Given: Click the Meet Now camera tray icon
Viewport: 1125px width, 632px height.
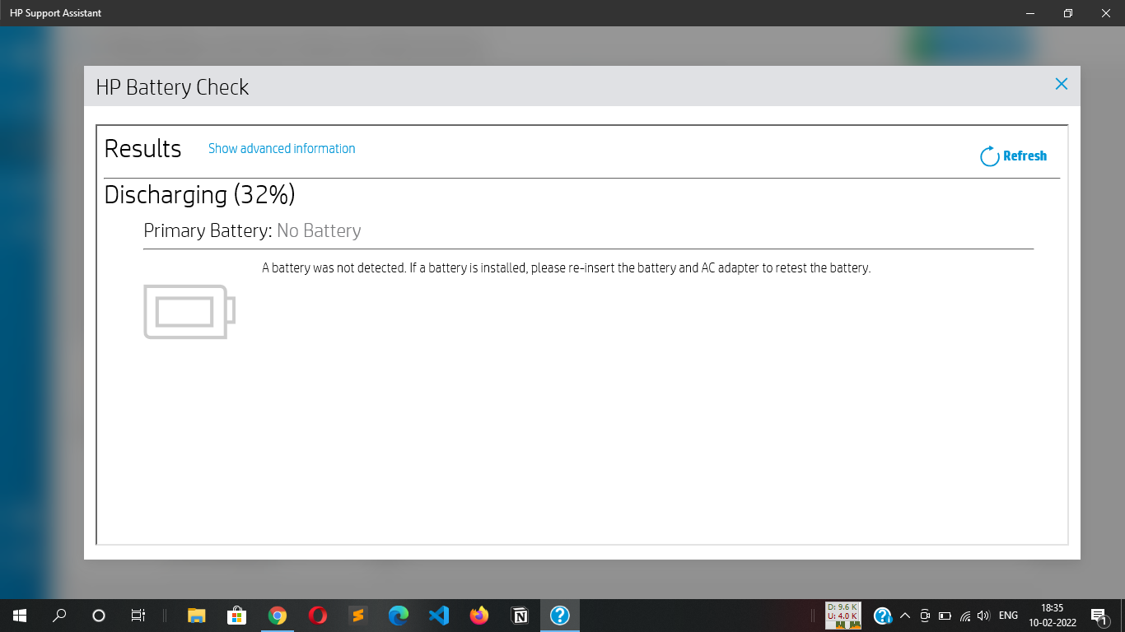Looking at the screenshot, I should point(925,616).
